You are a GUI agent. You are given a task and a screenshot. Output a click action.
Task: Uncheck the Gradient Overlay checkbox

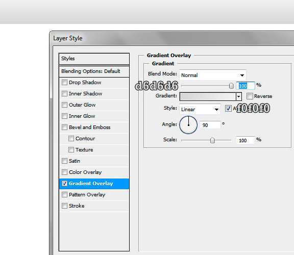[x=64, y=184]
